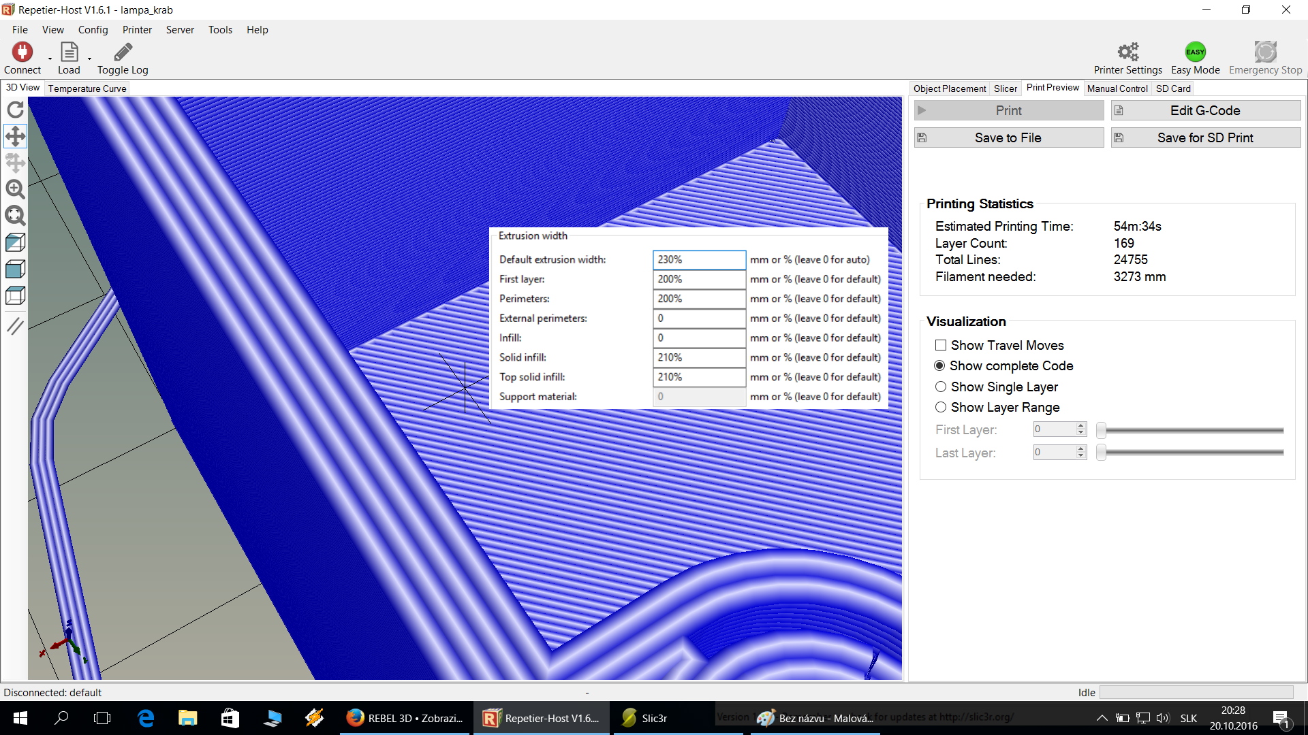Click the First Layer slider handle

(1101, 431)
